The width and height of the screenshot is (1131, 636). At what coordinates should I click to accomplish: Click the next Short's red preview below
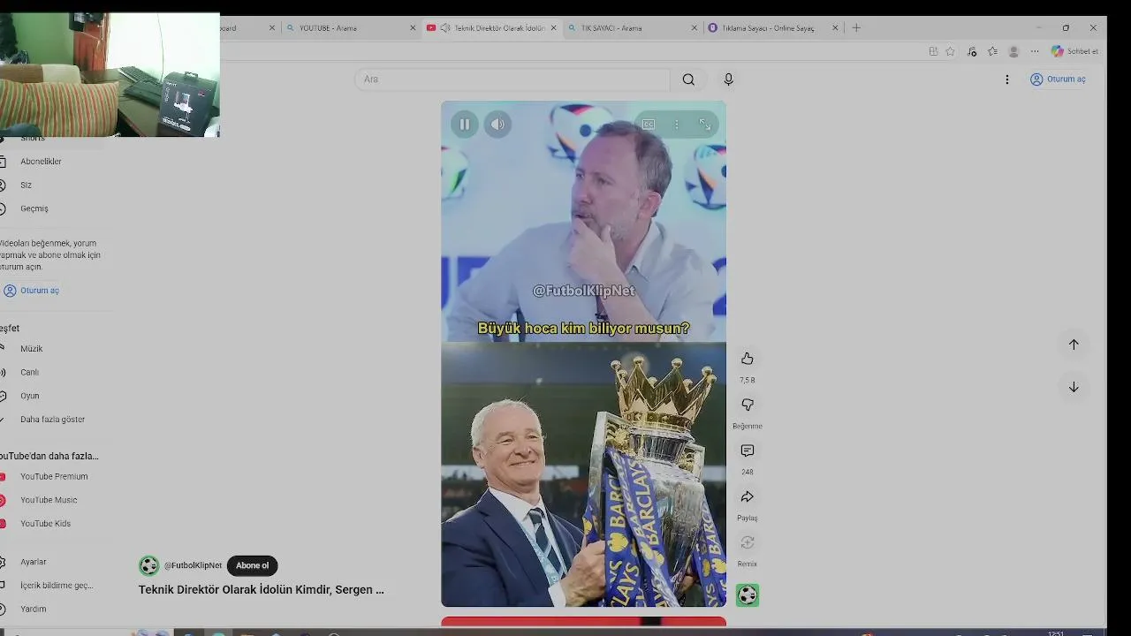[583, 621]
